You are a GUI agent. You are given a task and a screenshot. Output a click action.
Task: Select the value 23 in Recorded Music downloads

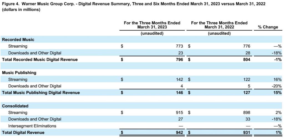coord(181,53)
